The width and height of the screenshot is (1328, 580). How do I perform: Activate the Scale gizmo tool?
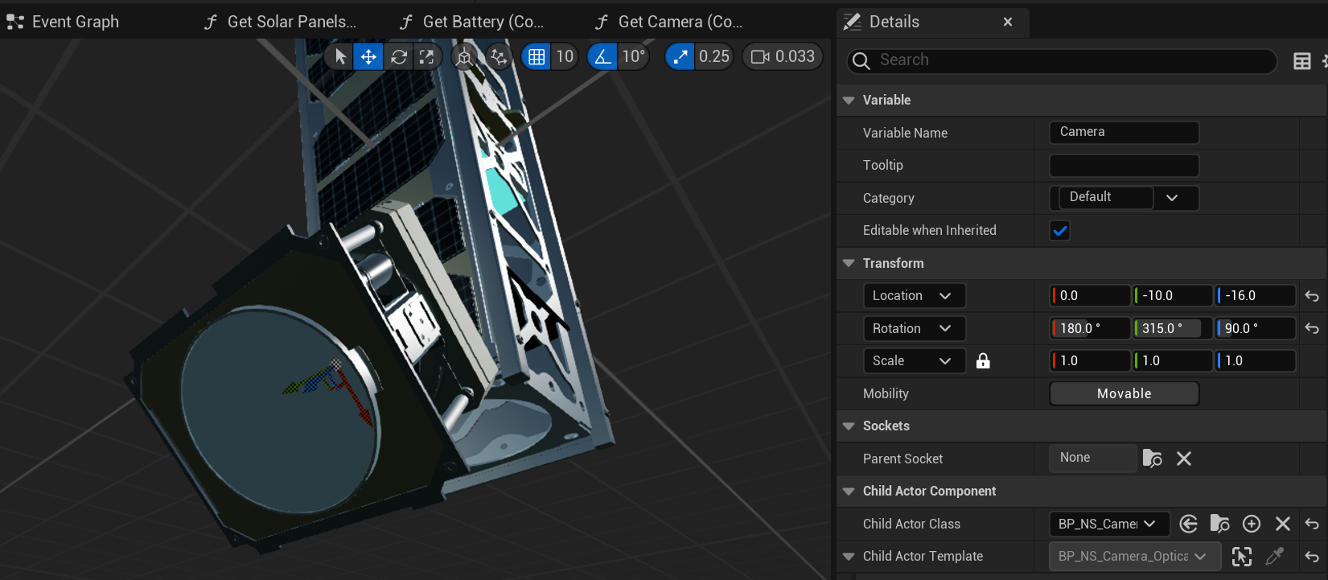pyautogui.click(x=426, y=56)
